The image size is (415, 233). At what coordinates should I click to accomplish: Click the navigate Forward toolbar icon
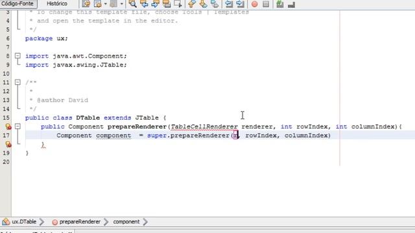113,4
